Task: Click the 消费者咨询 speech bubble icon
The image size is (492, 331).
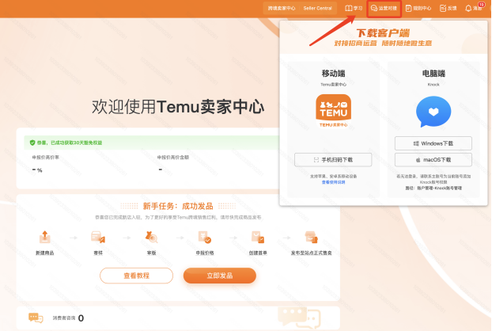Action: 36,318
